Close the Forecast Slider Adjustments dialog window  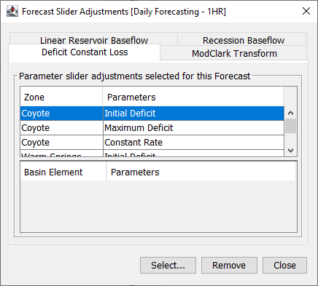(306, 11)
